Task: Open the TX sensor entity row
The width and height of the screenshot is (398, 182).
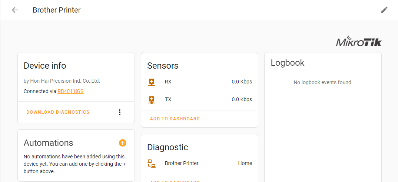Action: [168, 99]
